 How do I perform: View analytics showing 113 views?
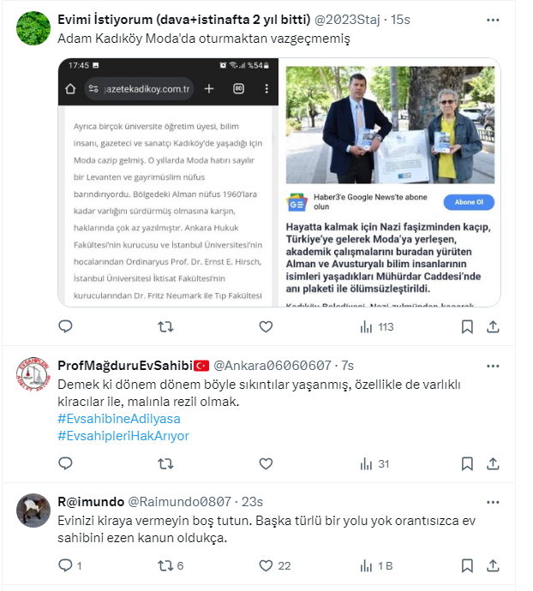[376, 327]
